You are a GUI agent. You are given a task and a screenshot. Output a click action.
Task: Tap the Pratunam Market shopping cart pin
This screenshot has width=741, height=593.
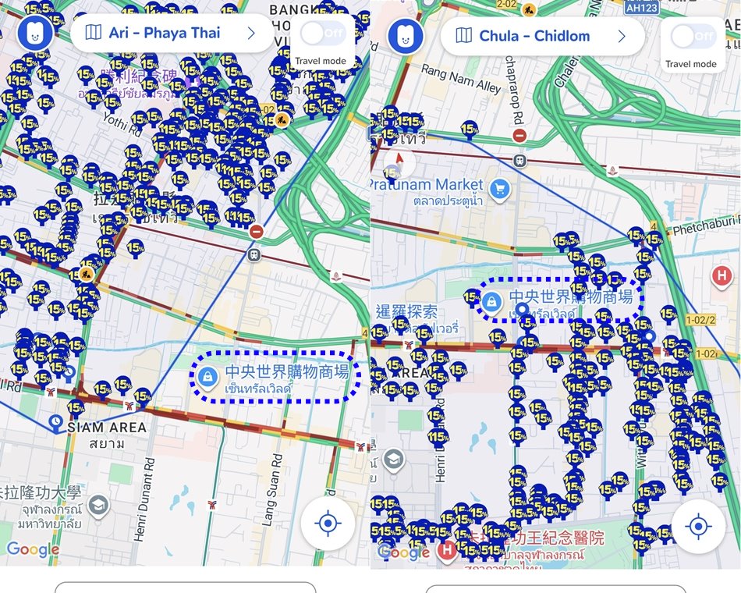coord(500,190)
